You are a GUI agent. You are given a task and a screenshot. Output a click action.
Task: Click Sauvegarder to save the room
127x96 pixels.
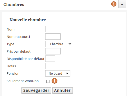pos(36,90)
